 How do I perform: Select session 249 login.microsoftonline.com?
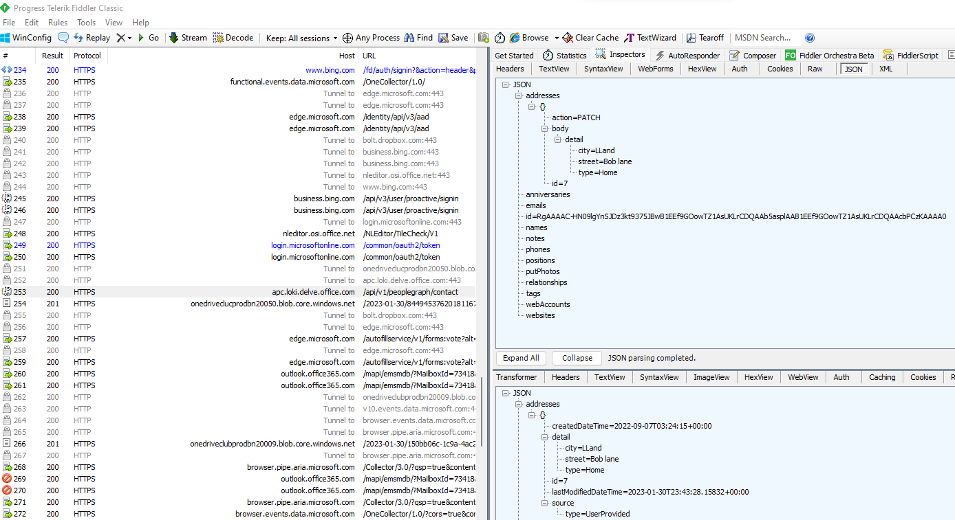(238, 245)
